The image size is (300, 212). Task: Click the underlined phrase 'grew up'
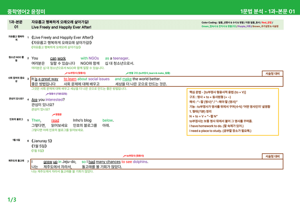(x=50, y=162)
